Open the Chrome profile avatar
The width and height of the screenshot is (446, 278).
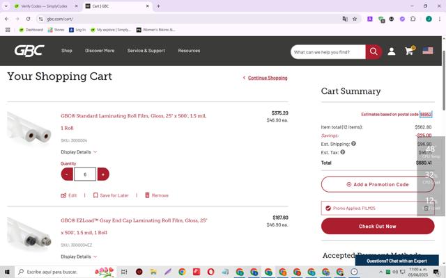click(429, 19)
